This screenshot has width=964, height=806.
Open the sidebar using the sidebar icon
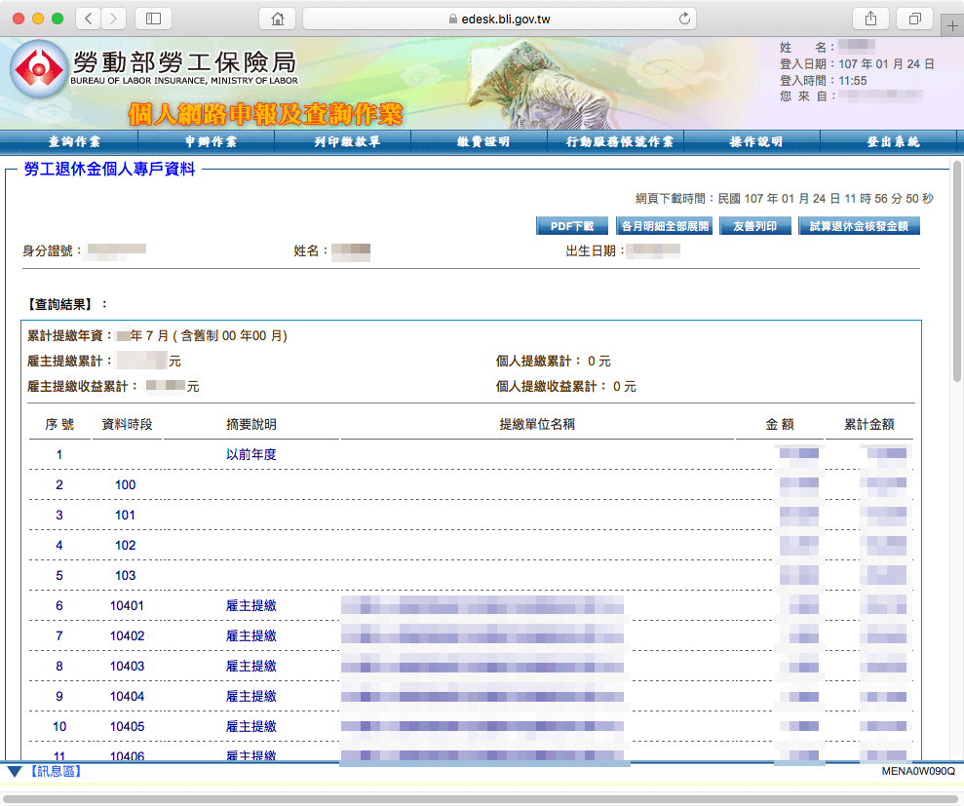154,18
